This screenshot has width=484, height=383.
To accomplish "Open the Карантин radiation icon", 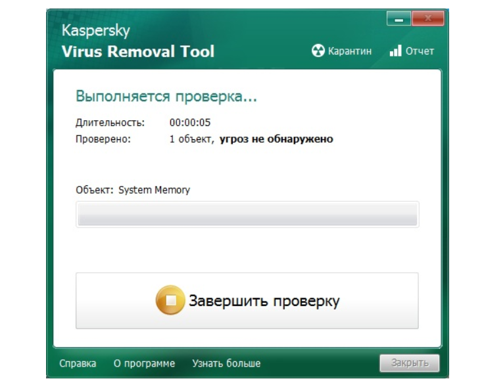I will click(318, 51).
